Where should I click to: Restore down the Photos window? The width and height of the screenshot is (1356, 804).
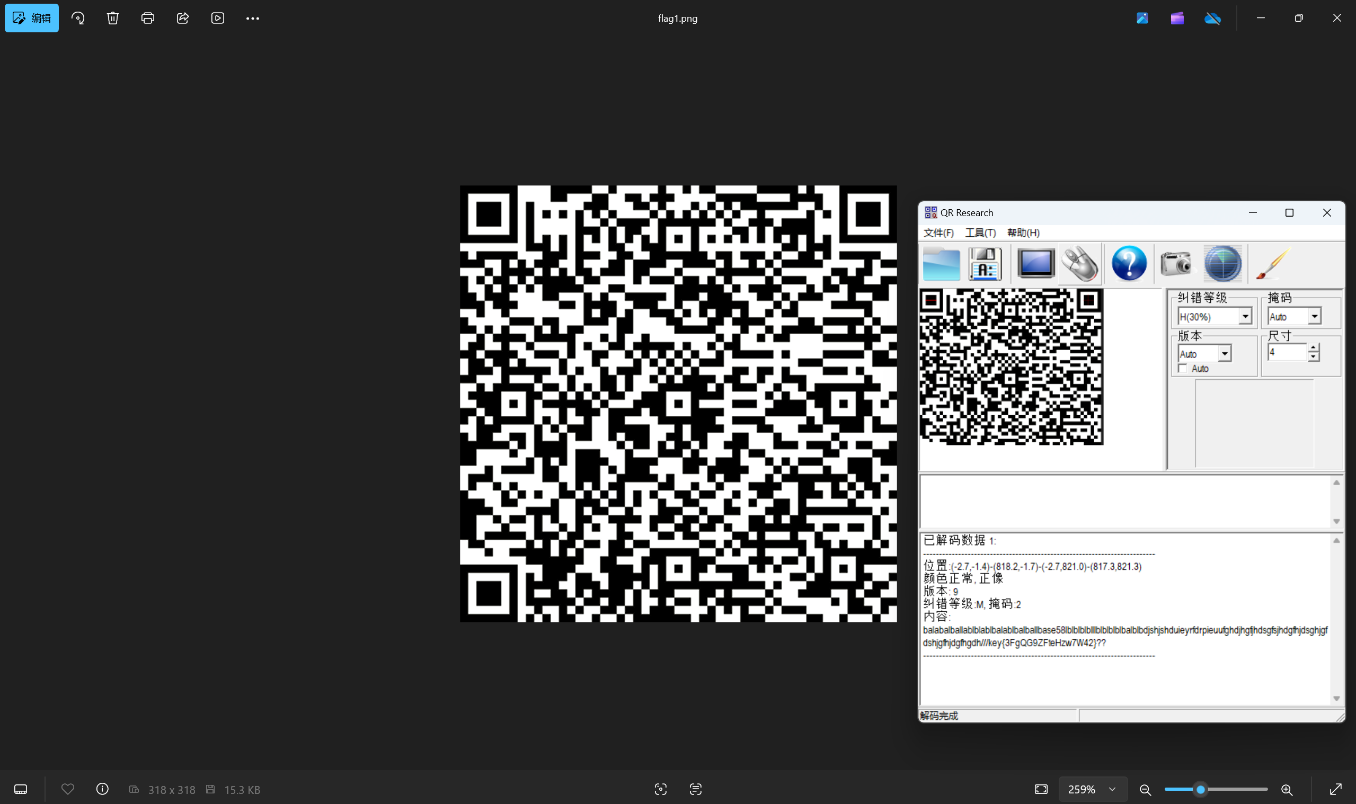pos(1299,19)
